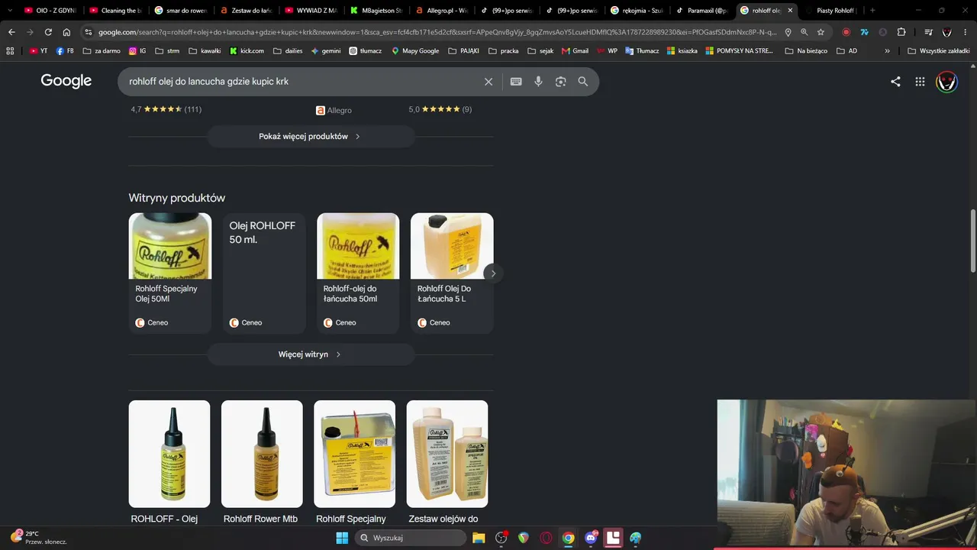Open the zoom magnifier in the address bar
Screen dimensions: 977x550
pos(804,32)
